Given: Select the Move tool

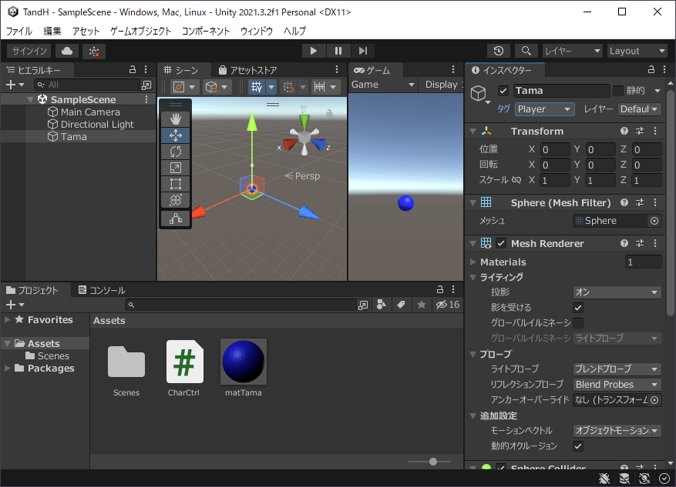Looking at the screenshot, I should [x=176, y=135].
